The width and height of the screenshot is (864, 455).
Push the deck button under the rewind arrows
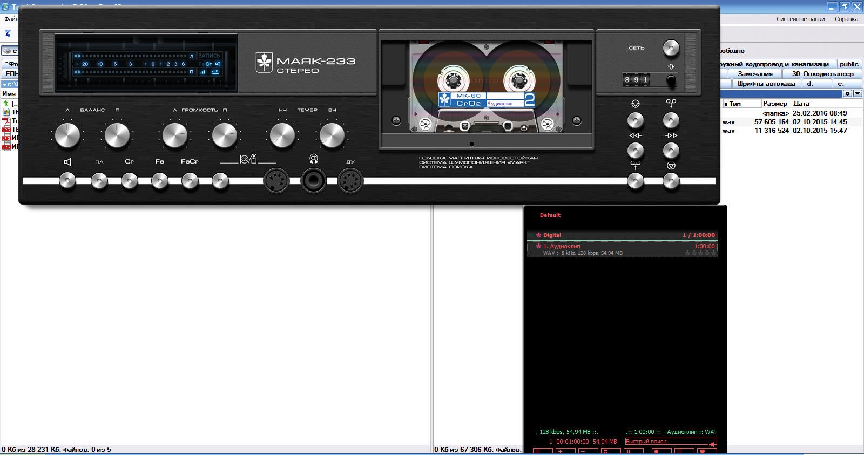tap(636, 150)
